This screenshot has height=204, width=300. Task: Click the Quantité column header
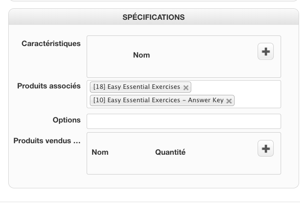point(170,152)
